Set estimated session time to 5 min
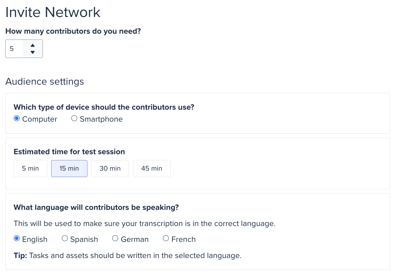The image size is (397, 275). tap(30, 168)
